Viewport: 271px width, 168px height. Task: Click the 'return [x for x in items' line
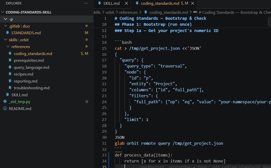(175, 161)
